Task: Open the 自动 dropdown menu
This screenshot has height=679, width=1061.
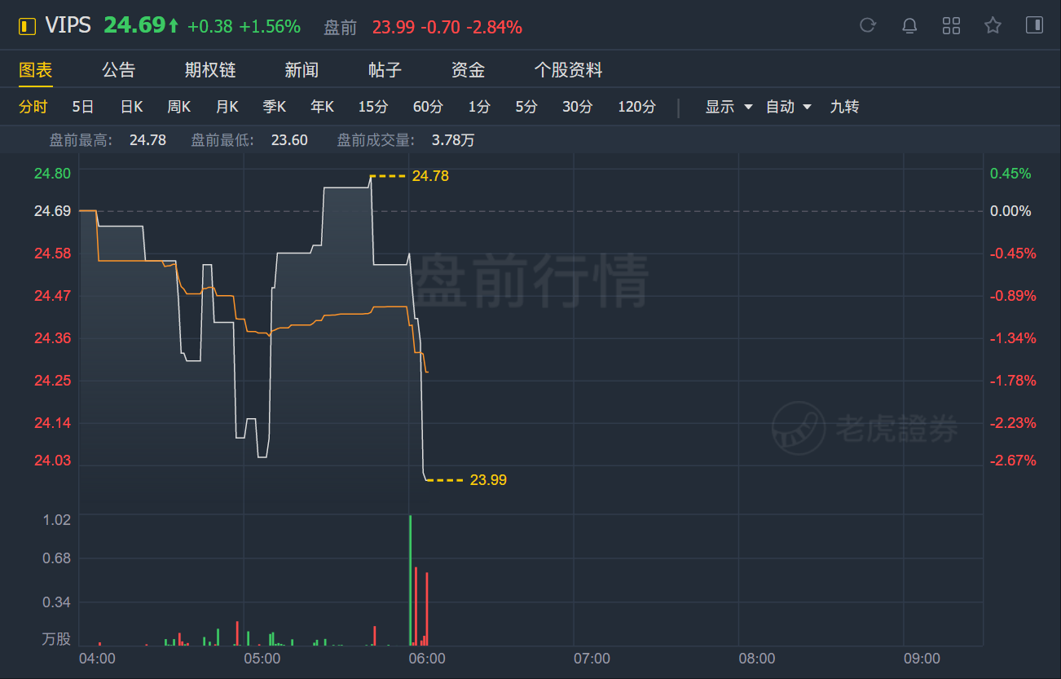Action: (x=789, y=107)
